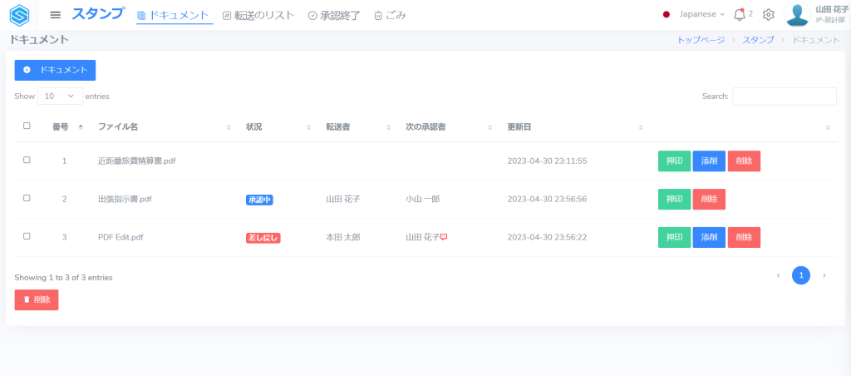The image size is (851, 376).
Task: Open the settings gear icon
Action: pyautogui.click(x=769, y=15)
